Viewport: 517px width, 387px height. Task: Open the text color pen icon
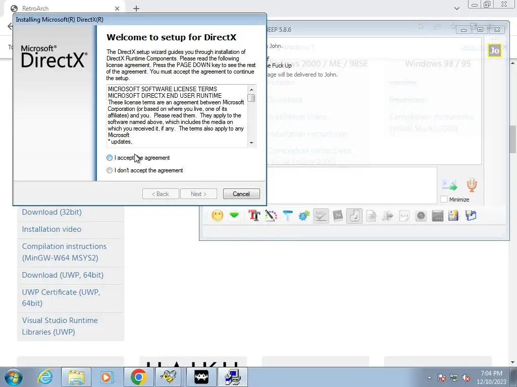tap(271, 216)
